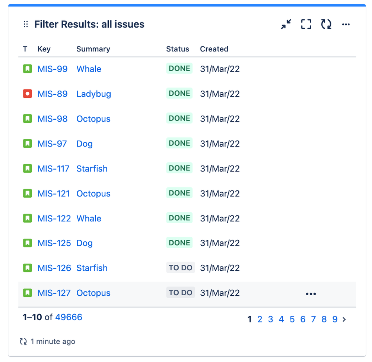Click the drag handle beside Filter Results title
Viewport: 372px width, 362px height.
point(25,24)
